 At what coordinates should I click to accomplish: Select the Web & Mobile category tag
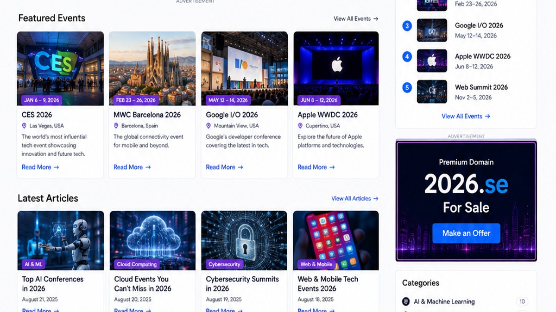coord(316,264)
